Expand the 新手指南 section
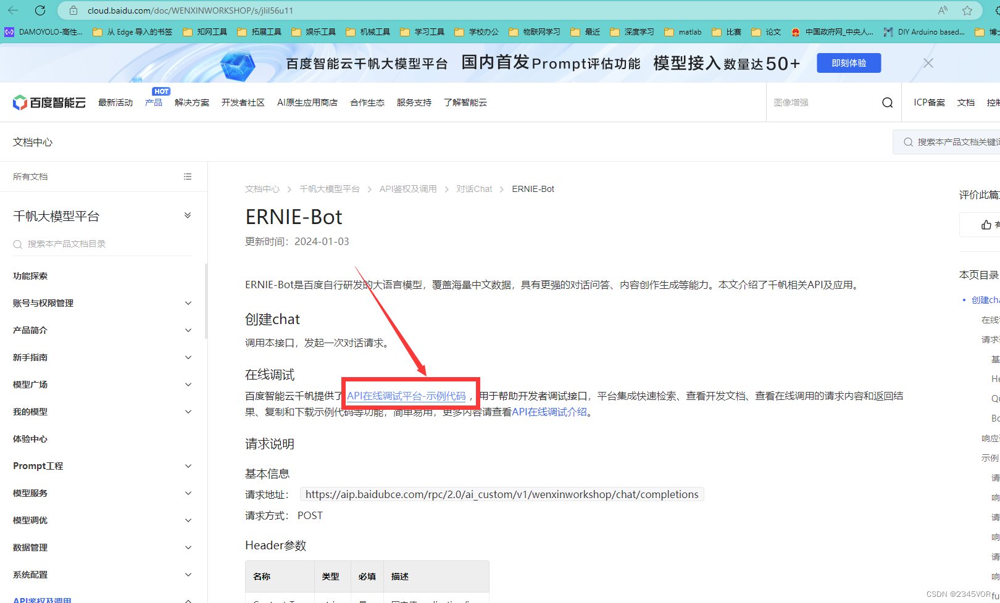The width and height of the screenshot is (1000, 603). [102, 357]
